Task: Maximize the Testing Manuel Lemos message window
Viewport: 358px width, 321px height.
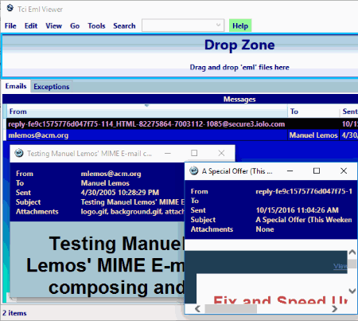Action: [194, 153]
